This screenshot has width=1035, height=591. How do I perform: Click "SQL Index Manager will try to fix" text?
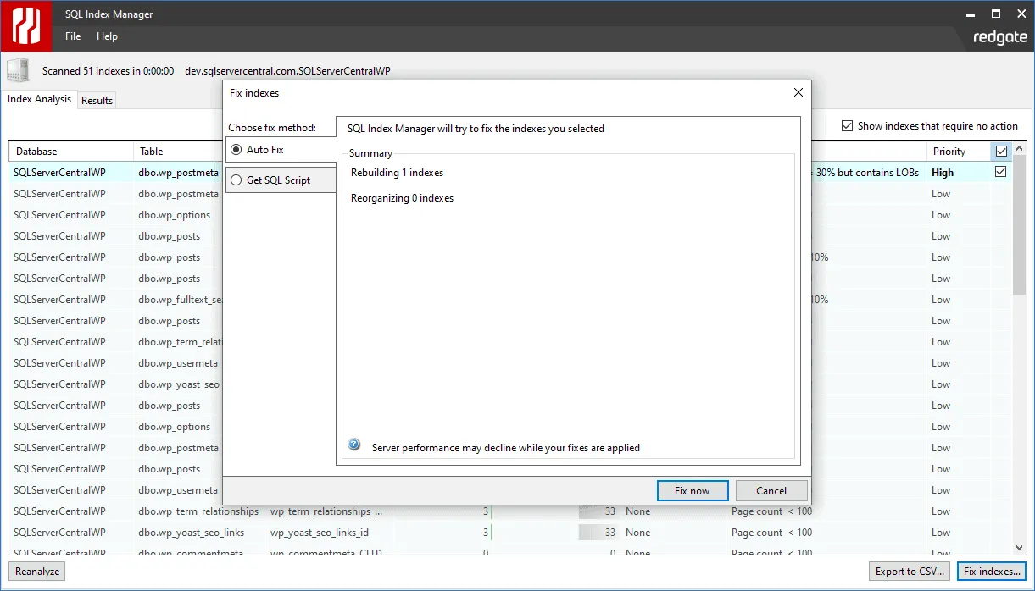point(476,129)
